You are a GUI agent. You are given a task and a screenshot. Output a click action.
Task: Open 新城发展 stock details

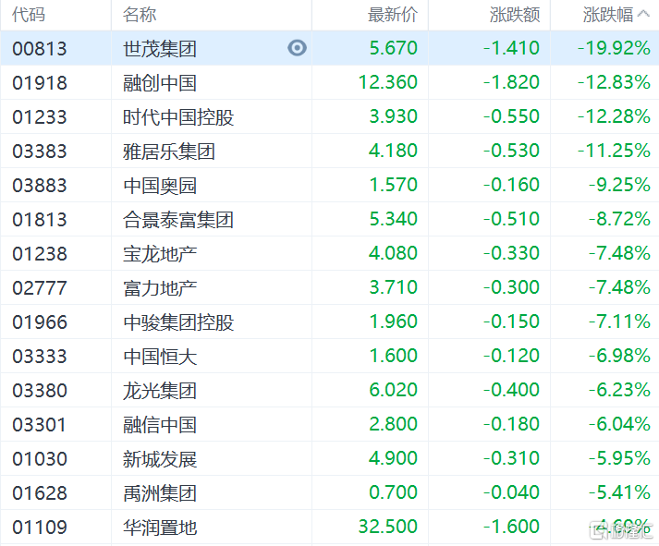tap(160, 459)
